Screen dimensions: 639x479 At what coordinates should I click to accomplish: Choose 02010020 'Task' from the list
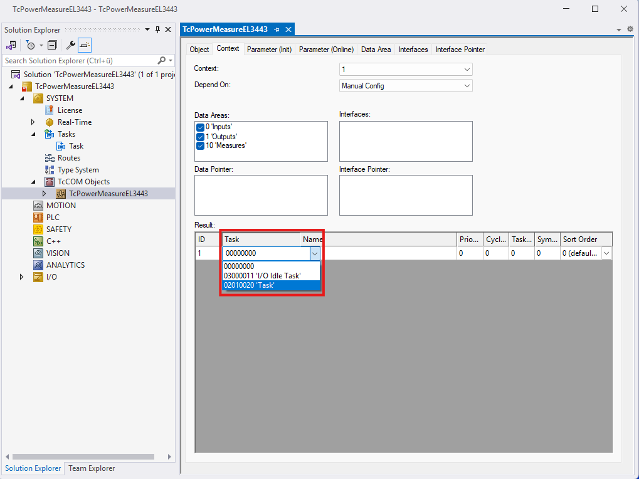pyautogui.click(x=271, y=285)
